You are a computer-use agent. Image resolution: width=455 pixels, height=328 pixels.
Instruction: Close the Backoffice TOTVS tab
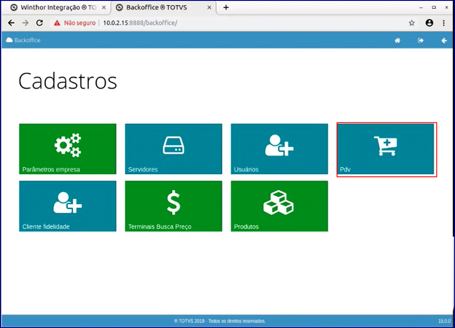pyautogui.click(x=209, y=7)
